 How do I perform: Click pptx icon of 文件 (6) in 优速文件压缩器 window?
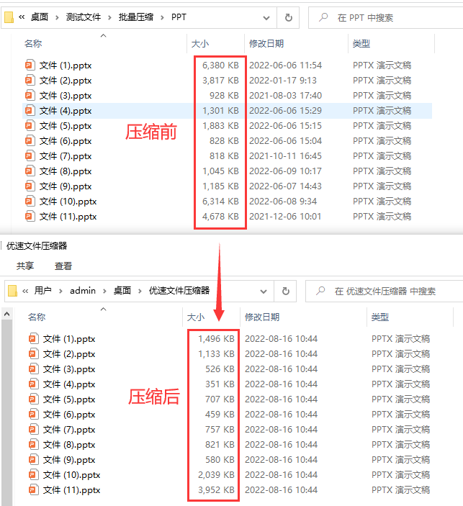[x=34, y=415]
